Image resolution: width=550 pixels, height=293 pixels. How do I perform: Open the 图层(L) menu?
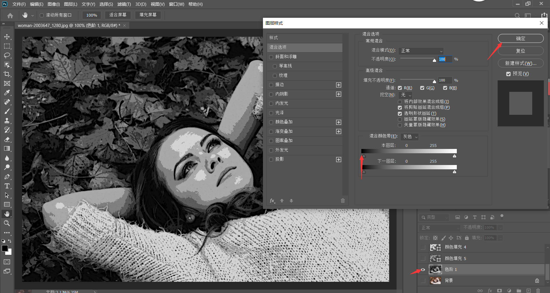(x=71, y=4)
